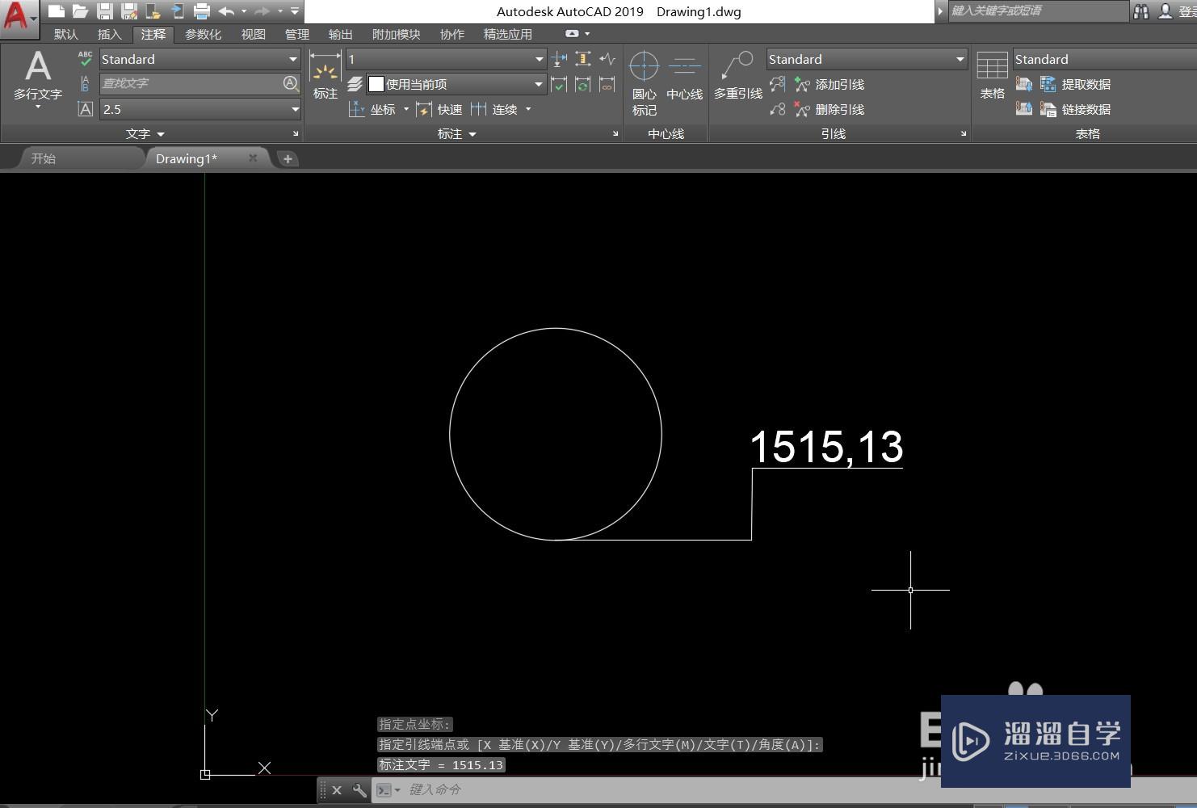The height and width of the screenshot is (808, 1197).
Task: Click the 提取数据 extract data button
Action: pos(1075,84)
